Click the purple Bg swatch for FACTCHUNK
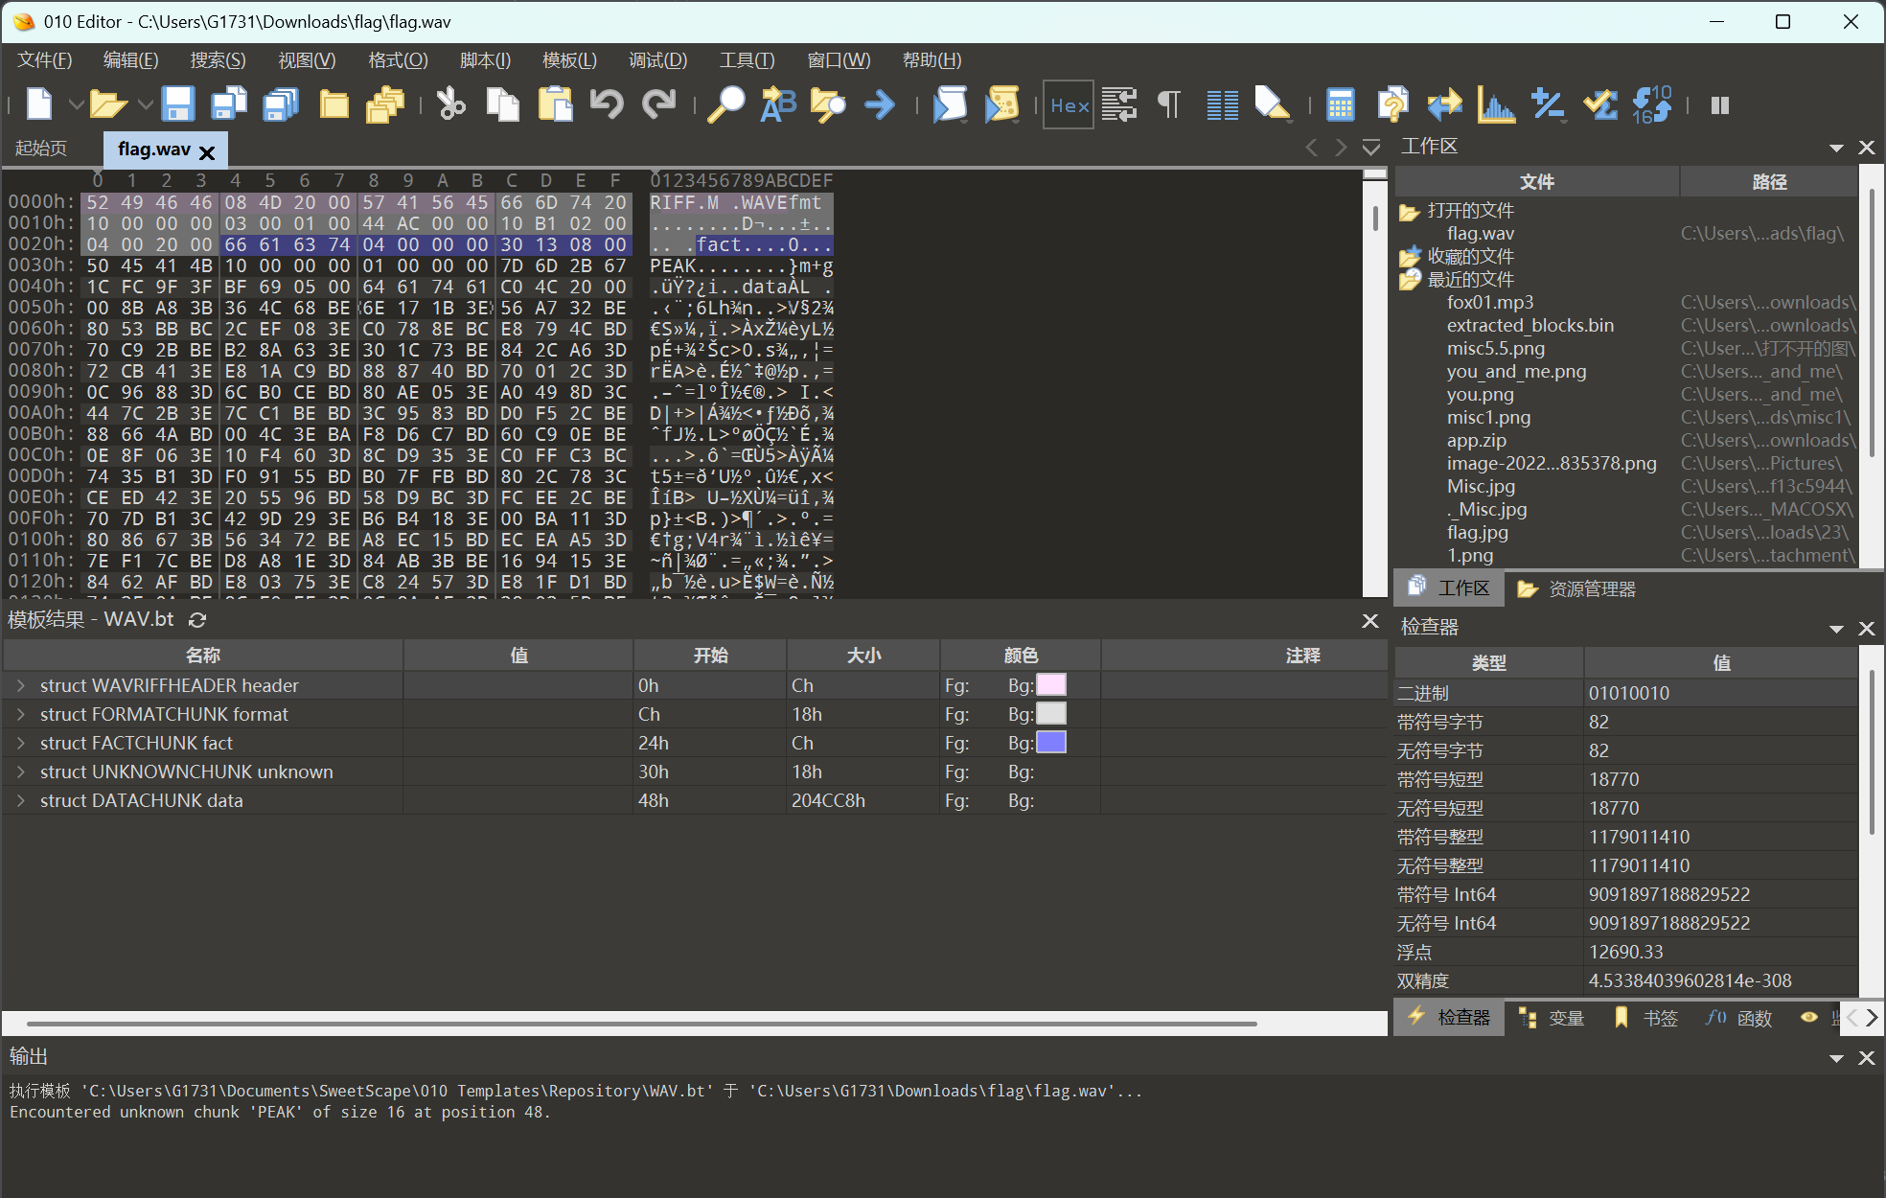Image resolution: width=1886 pixels, height=1198 pixels. 1051,743
